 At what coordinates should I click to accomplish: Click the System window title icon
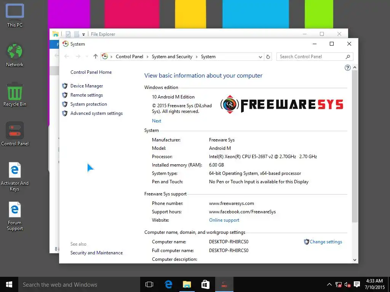coord(66,44)
